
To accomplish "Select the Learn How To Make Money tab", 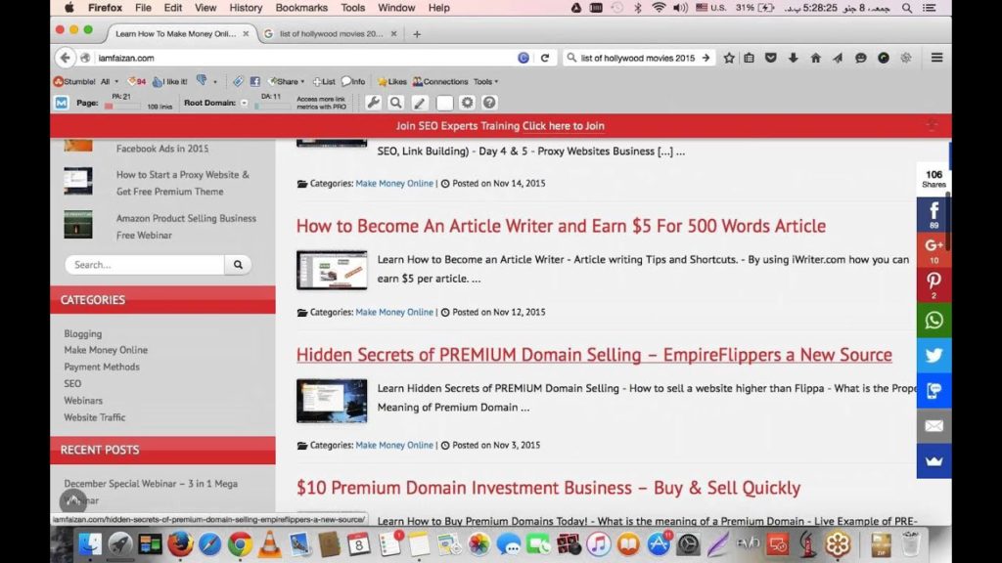I will point(178,34).
